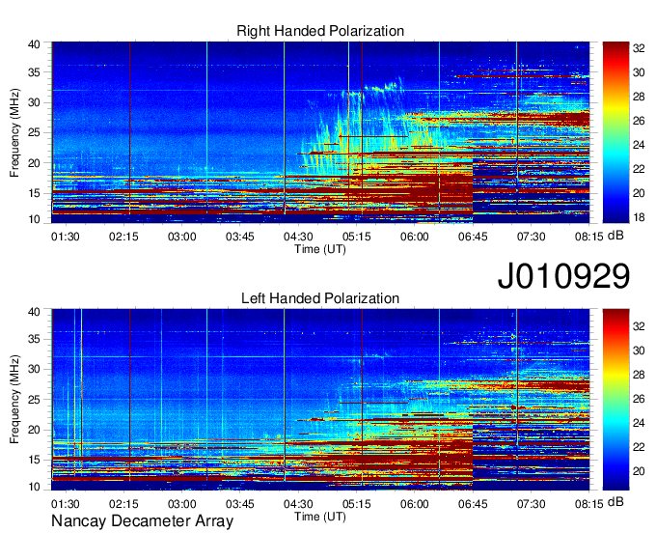Viewport: 656px width, 533px height.
Task: Click the "02:15" time tick of the upper plot
Action: pyautogui.click(x=123, y=237)
